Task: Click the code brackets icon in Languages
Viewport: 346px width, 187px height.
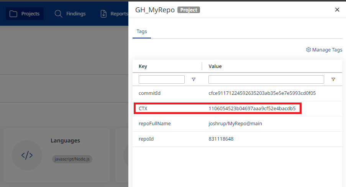Action: coord(27,155)
